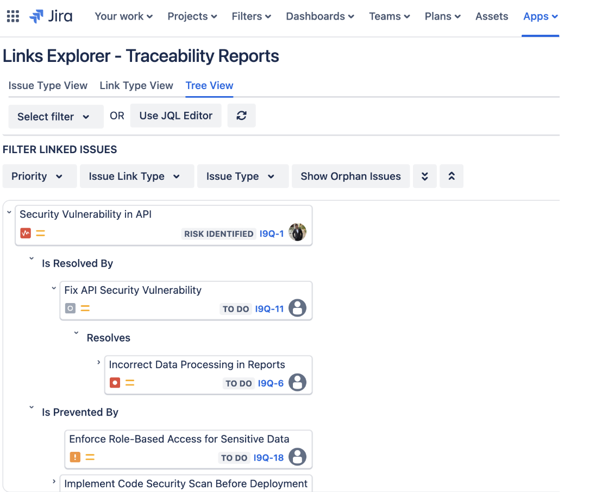Toggle Show Orphan Issues filter
Image resolution: width=589 pixels, height=492 pixels.
[350, 176]
